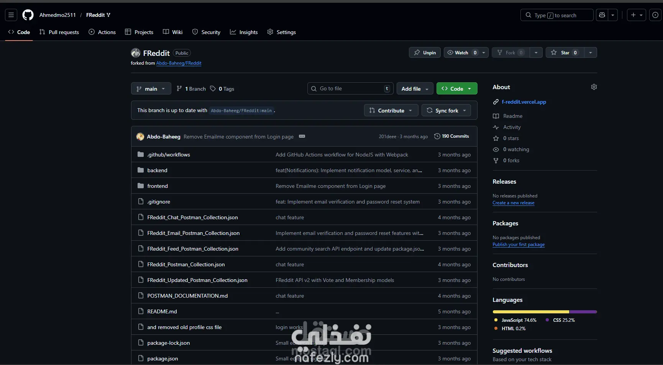Open the Insights tab
The width and height of the screenshot is (663, 365).
coord(244,32)
